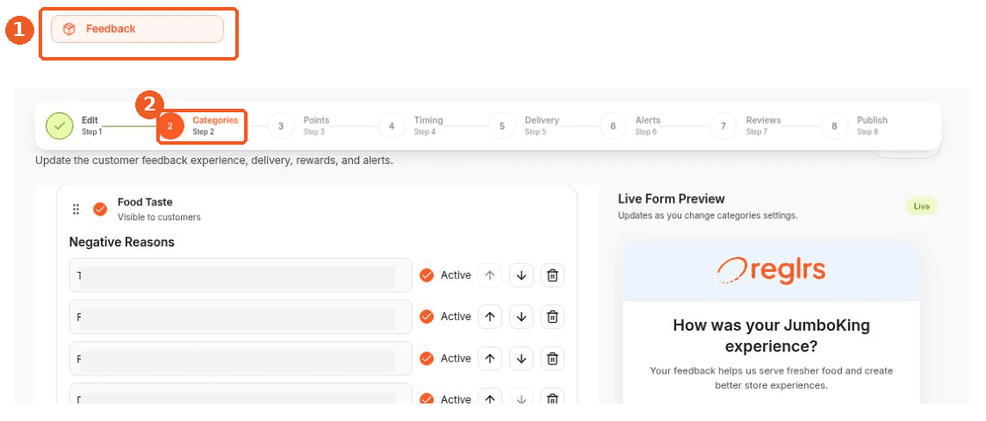986x421 pixels.
Task: Delete the second negative reason
Action: point(552,317)
